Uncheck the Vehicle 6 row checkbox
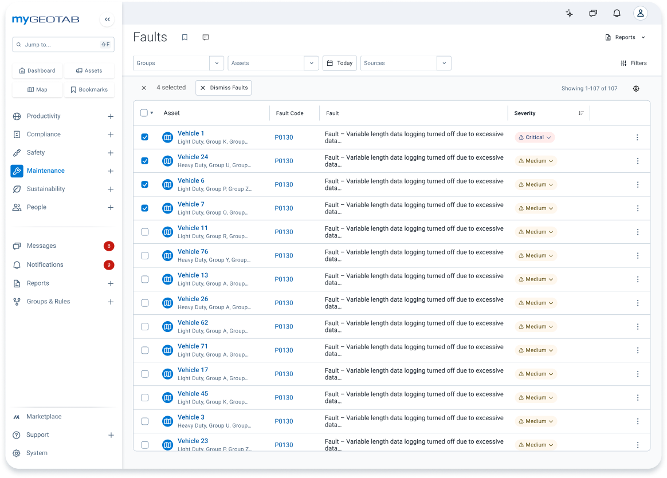 (144, 184)
